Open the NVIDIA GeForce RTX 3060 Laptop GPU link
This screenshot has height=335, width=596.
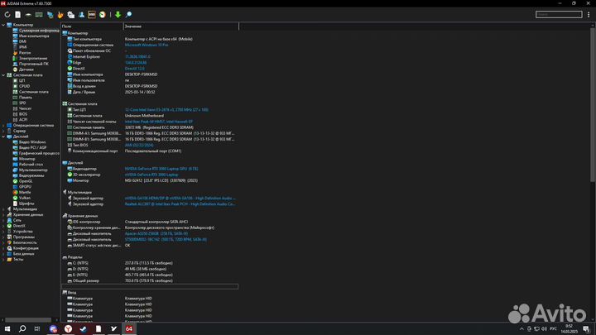(x=161, y=169)
